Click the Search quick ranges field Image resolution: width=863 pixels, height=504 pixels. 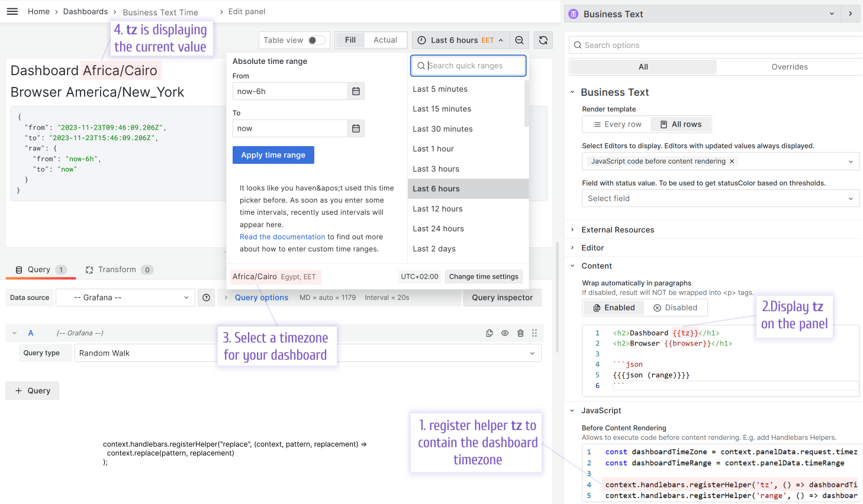pos(468,66)
